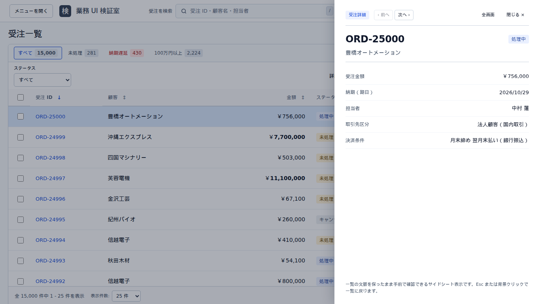Click the ORD-25000 heading in the panel
Image resolution: width=540 pixels, height=304 pixels.
375,39
